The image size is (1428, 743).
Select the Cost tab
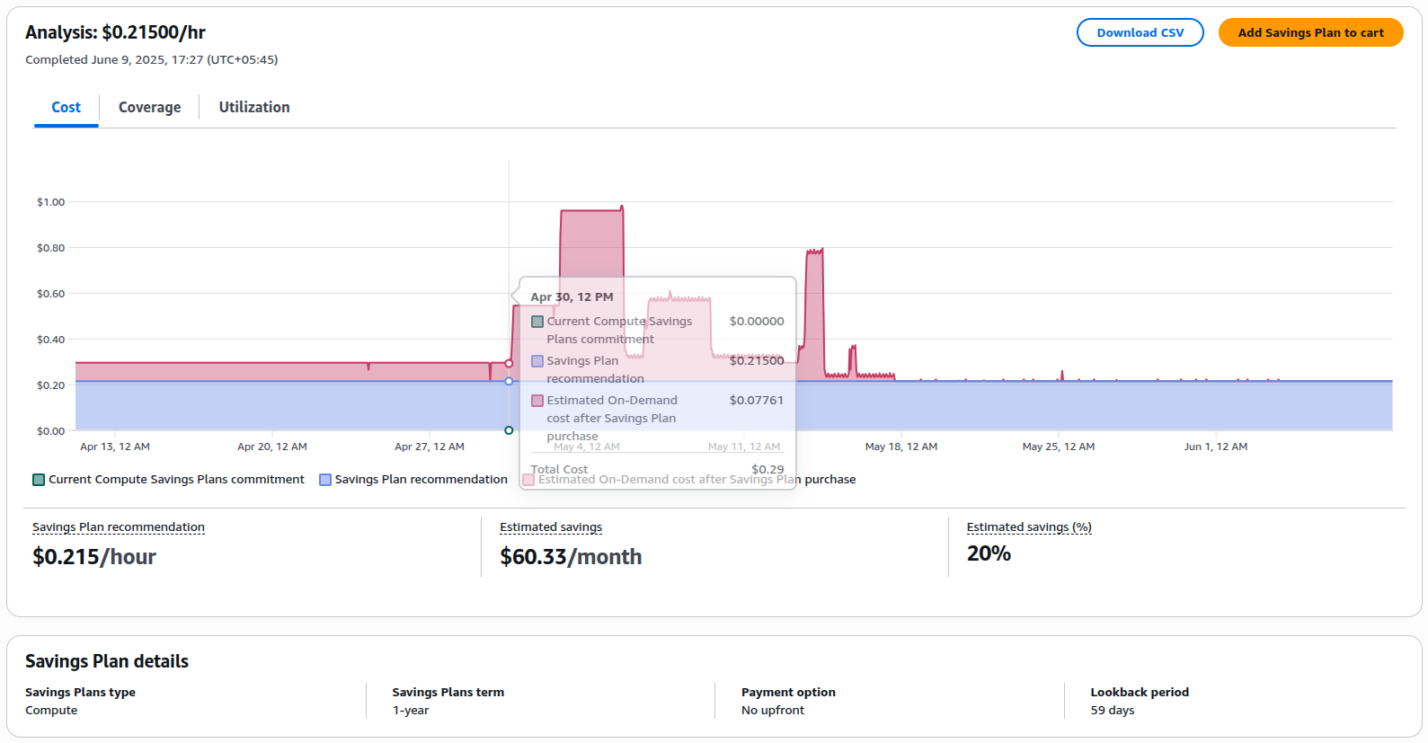[66, 107]
